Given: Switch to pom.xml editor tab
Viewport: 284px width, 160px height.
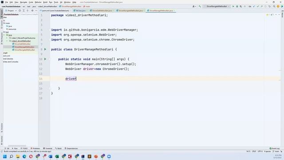Looking at the screenshot, I should [x=55, y=11].
